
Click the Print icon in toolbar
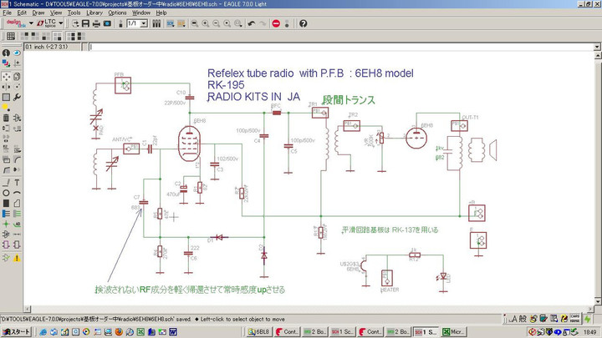(98, 23)
